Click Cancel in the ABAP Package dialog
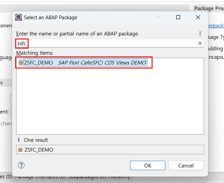The width and height of the screenshot is (224, 183). [186, 165]
